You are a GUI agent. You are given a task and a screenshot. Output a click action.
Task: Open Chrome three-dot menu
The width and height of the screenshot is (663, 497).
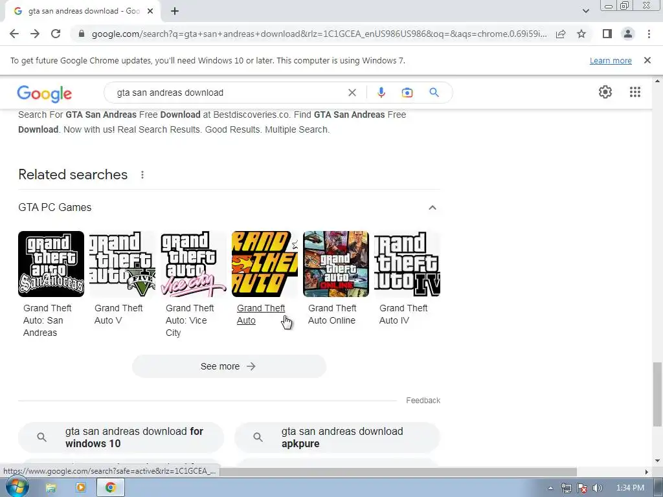tap(649, 34)
